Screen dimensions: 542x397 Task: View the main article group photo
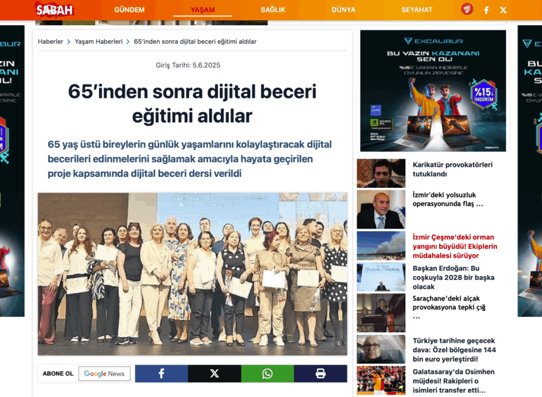click(x=192, y=273)
